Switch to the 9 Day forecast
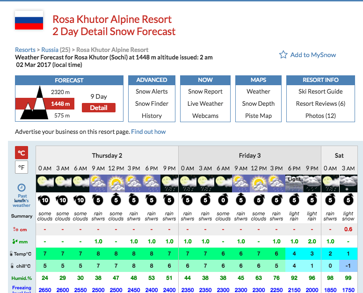This screenshot has height=293, width=363. tap(99, 96)
